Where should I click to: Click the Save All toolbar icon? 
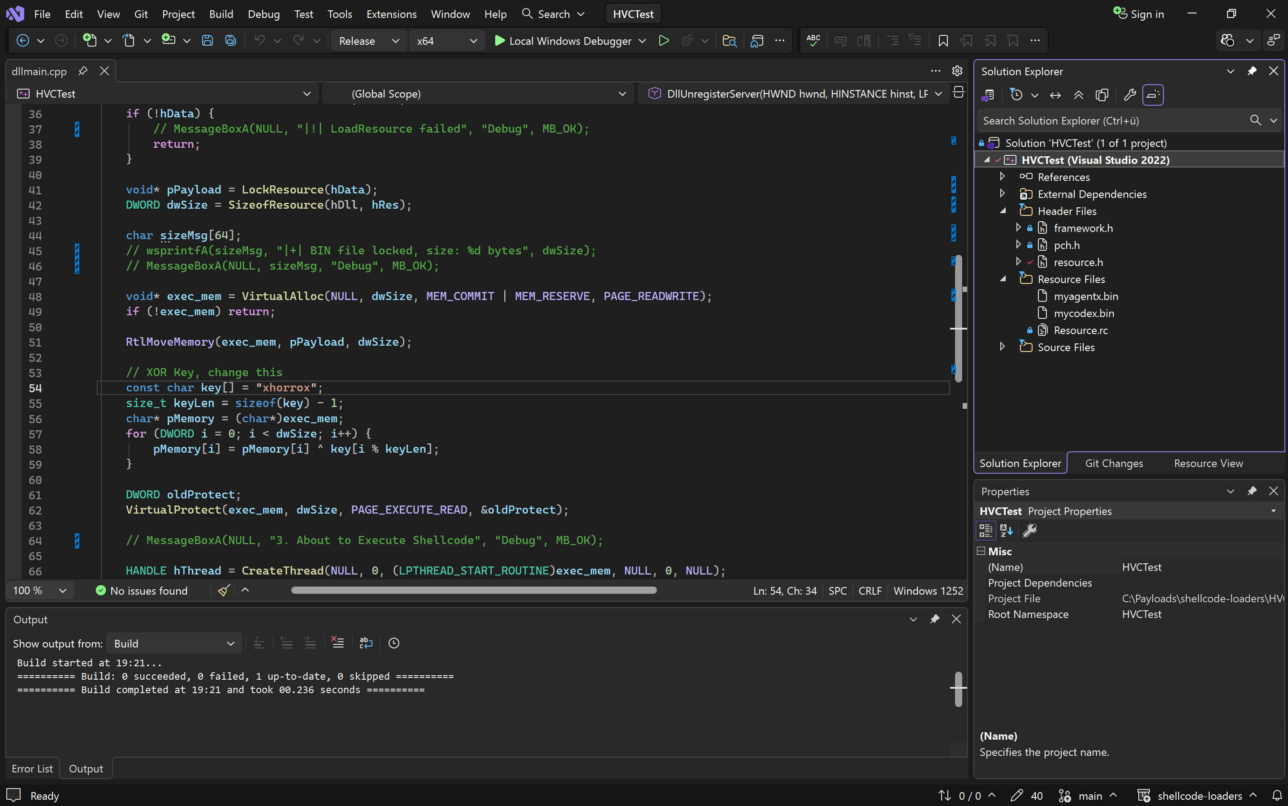pyautogui.click(x=230, y=40)
